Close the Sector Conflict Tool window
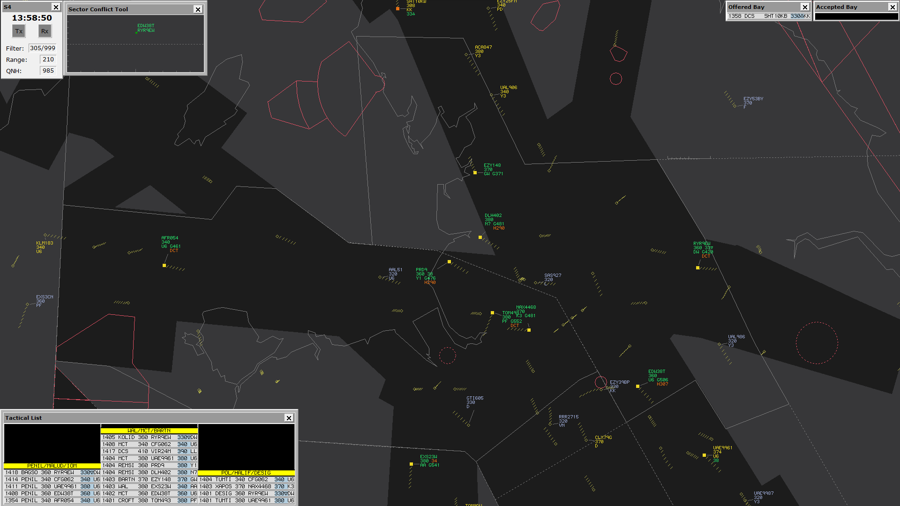The height and width of the screenshot is (506, 900). click(x=198, y=9)
